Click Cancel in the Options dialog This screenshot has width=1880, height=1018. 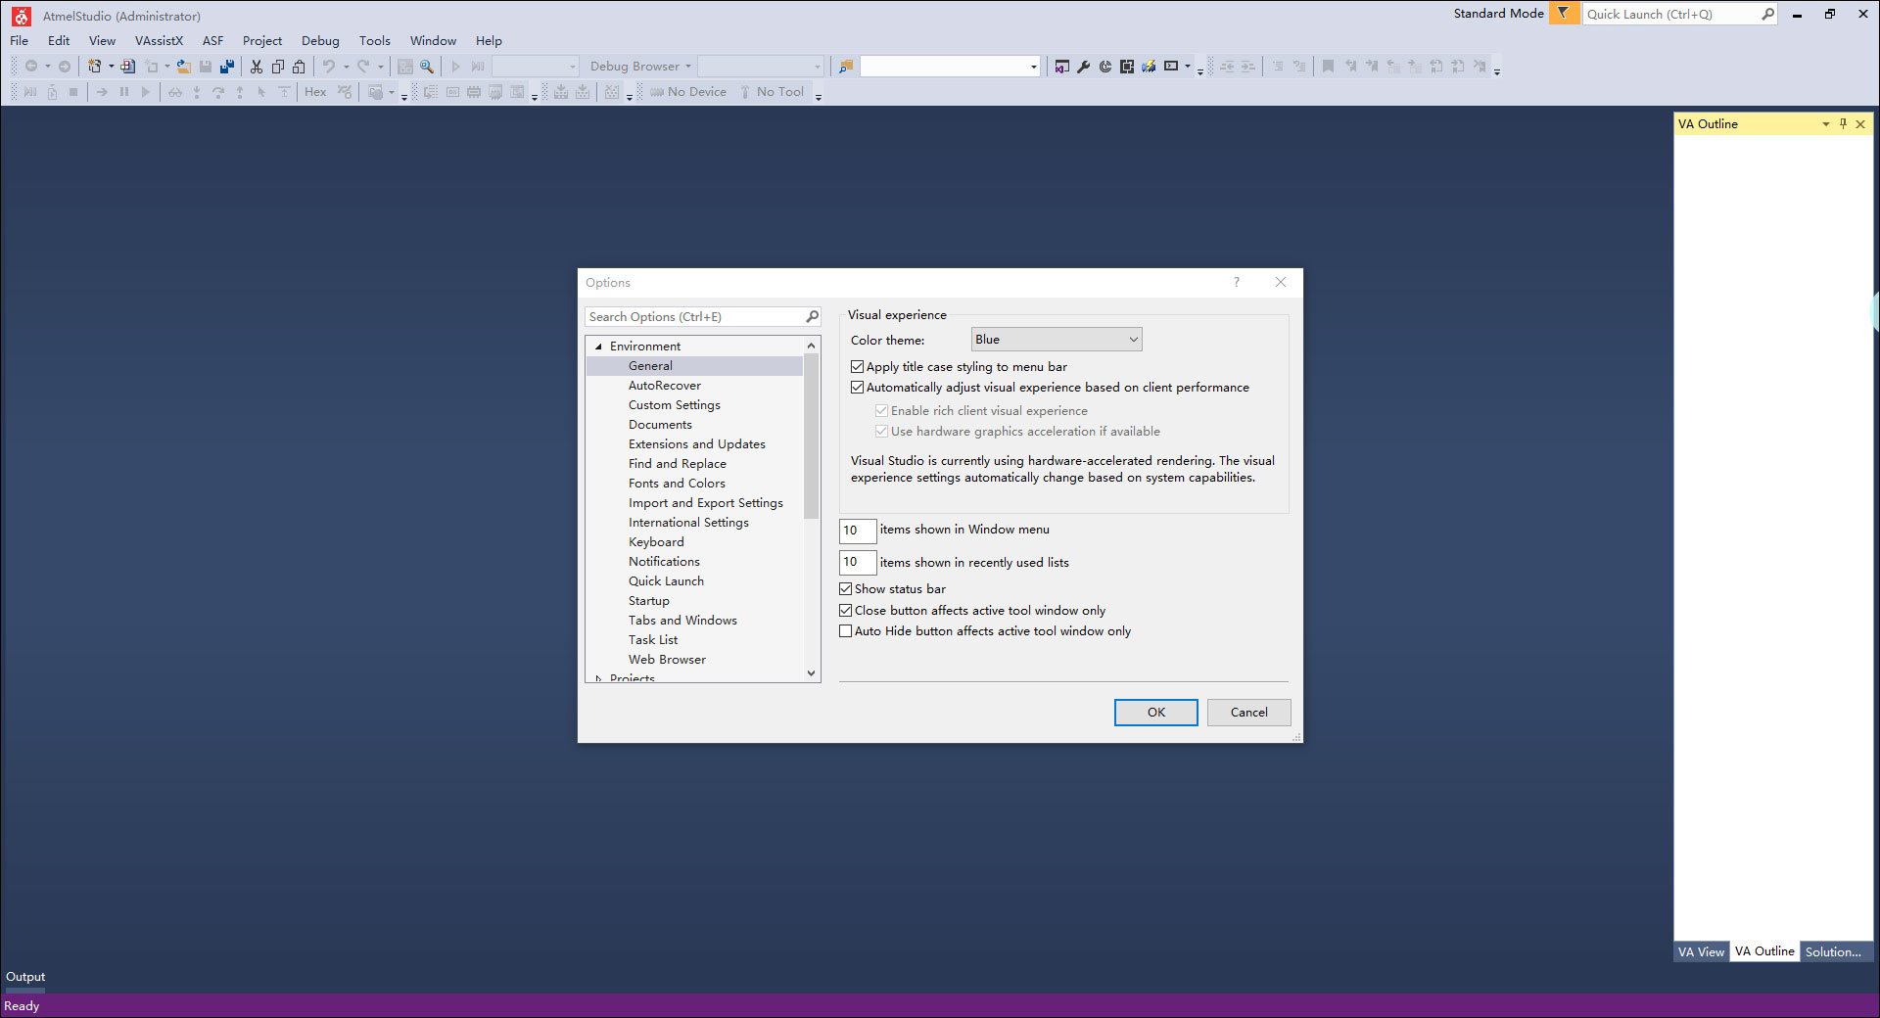(x=1249, y=713)
